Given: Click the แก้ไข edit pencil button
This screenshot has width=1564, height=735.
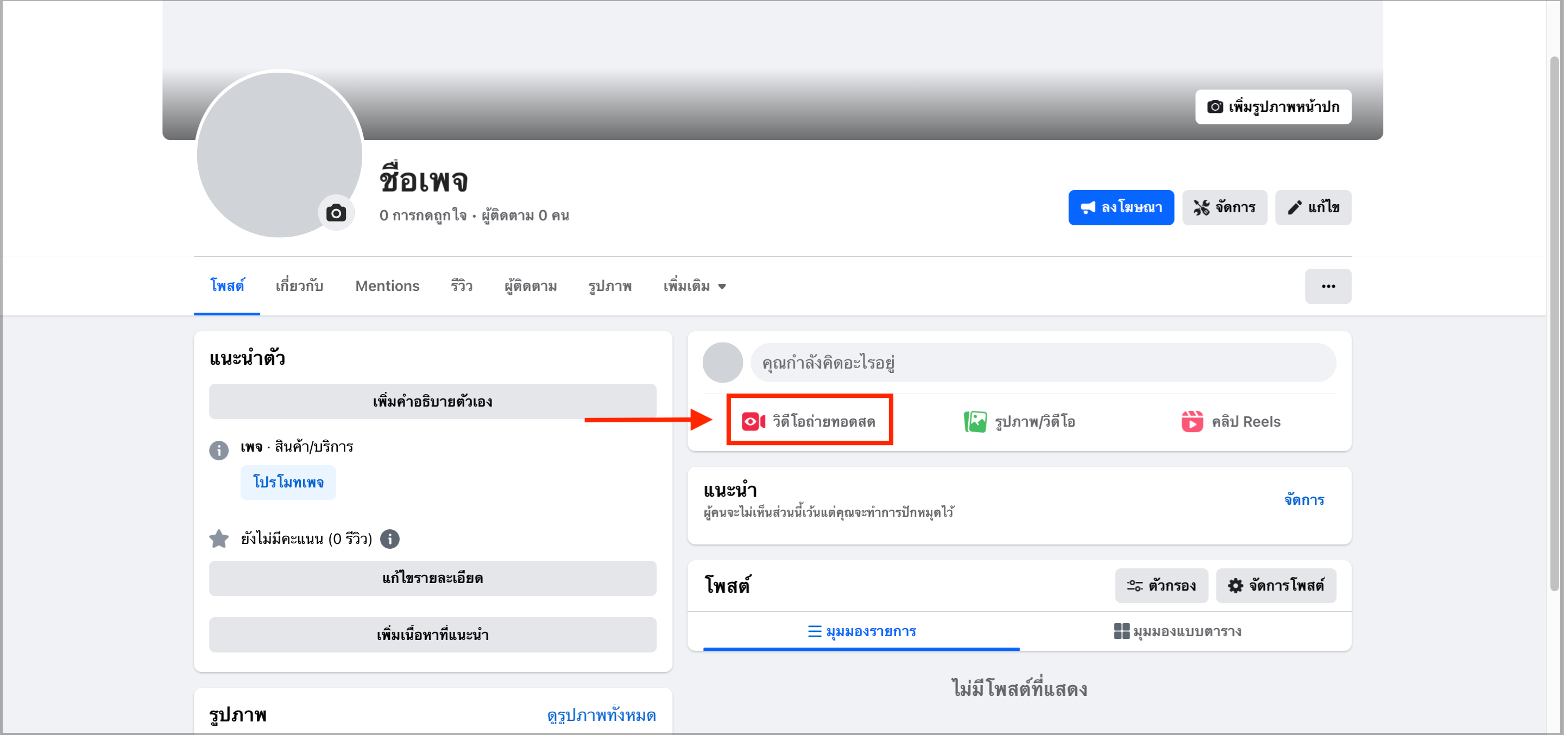Looking at the screenshot, I should pos(1313,207).
